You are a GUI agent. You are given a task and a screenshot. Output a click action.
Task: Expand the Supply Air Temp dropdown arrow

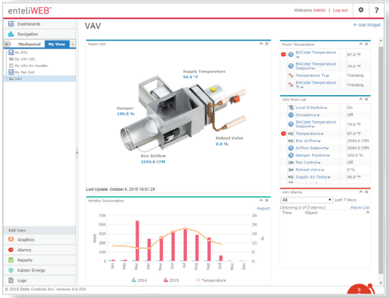pyautogui.click(x=329, y=177)
